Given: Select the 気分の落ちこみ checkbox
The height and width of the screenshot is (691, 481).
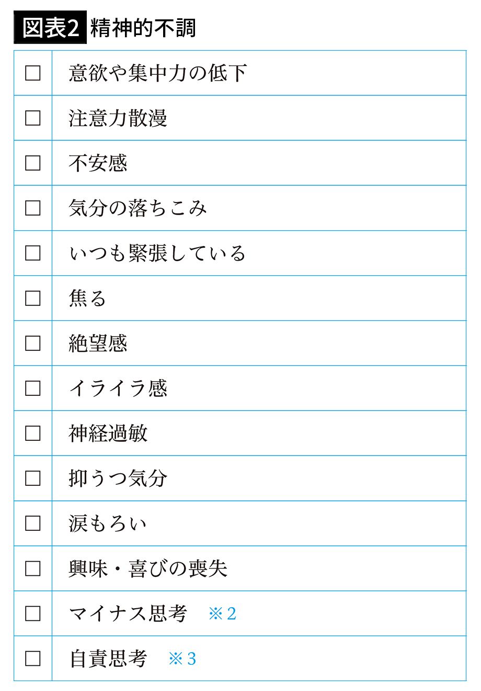Looking at the screenshot, I should [x=33, y=208].
